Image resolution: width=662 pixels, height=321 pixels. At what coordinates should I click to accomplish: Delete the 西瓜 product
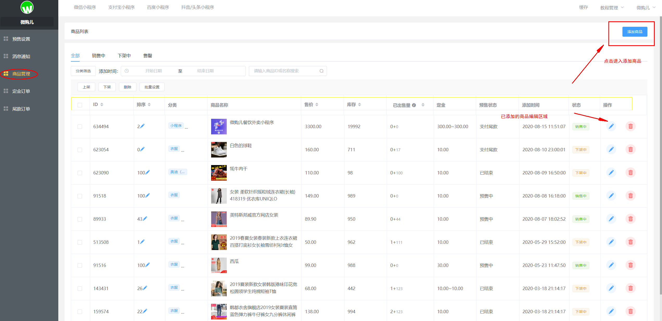coord(631,265)
